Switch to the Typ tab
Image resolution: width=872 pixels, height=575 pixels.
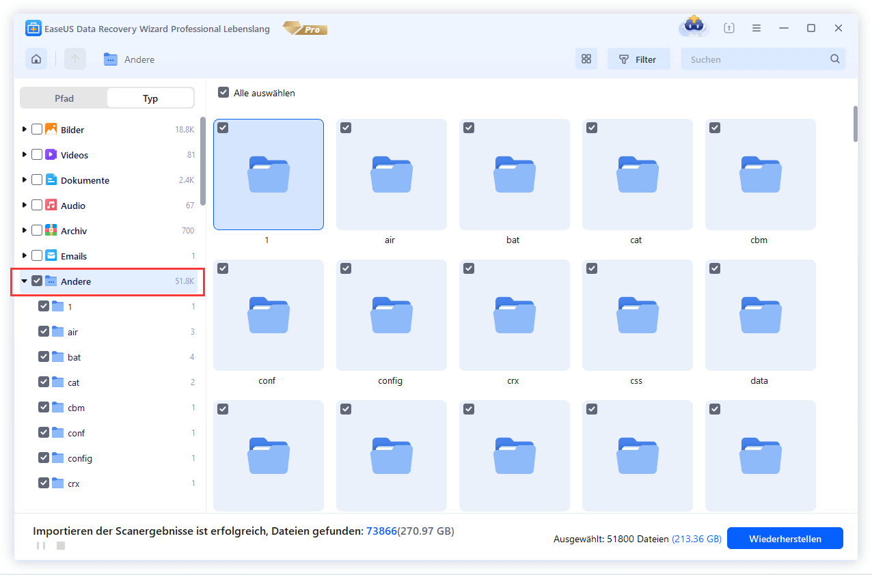click(150, 98)
